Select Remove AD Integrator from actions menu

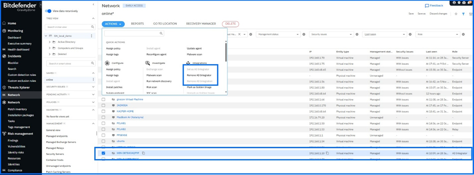click(x=199, y=75)
